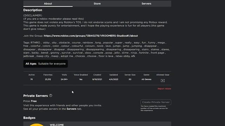Click the Private Servers heading

pos(36,96)
